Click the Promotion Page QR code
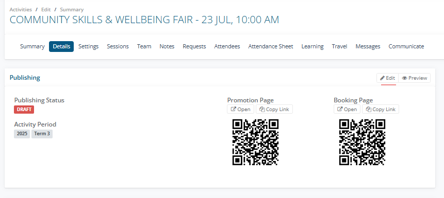Image resolution: width=444 pixels, height=198 pixels. click(x=255, y=142)
